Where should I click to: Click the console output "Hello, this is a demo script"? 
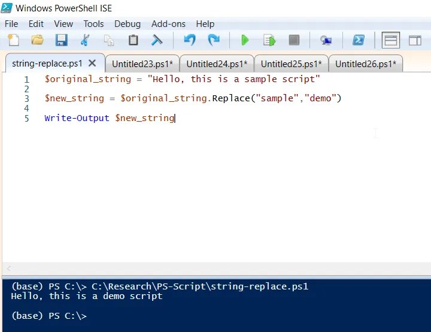87,296
